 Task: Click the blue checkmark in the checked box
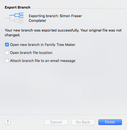[7, 45]
